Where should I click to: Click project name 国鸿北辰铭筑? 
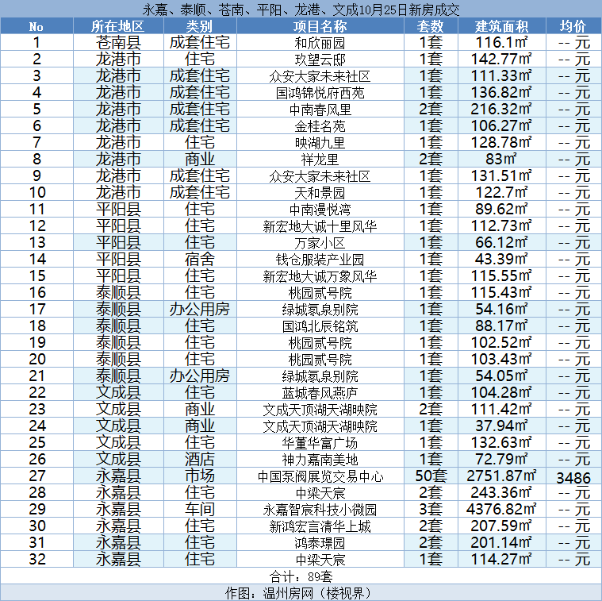point(320,326)
